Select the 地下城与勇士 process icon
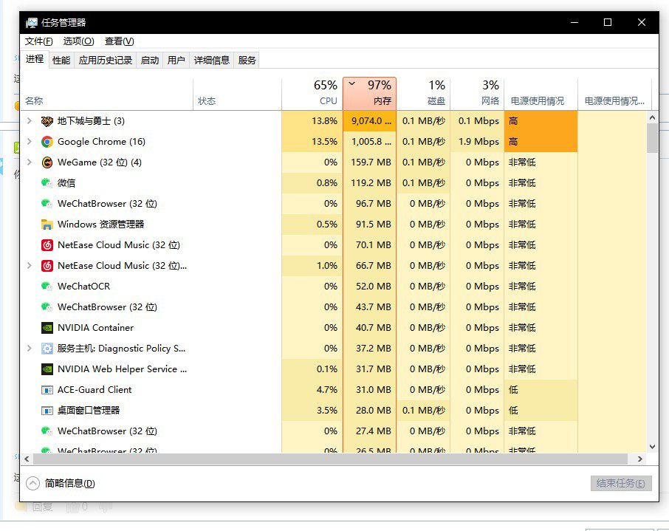The image size is (669, 531). 47,121
